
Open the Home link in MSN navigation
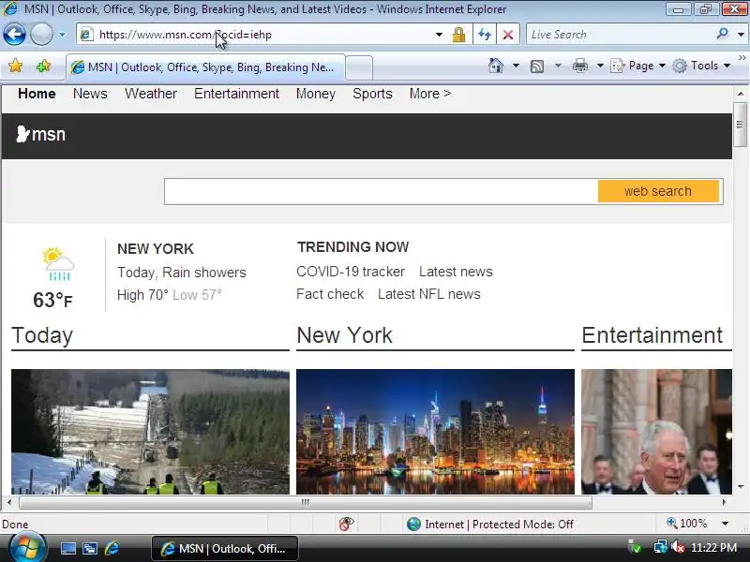point(37,94)
